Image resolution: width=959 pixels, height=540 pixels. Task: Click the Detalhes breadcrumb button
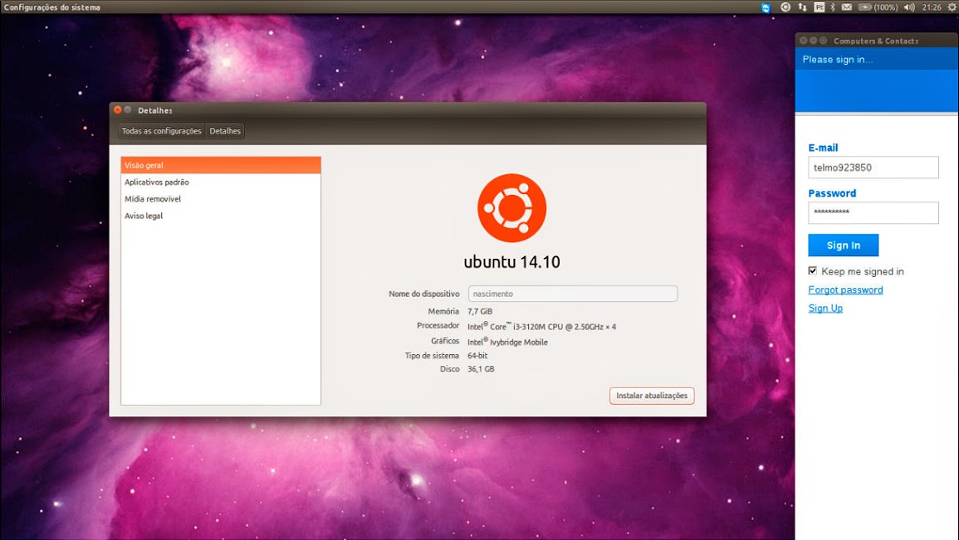tap(225, 131)
